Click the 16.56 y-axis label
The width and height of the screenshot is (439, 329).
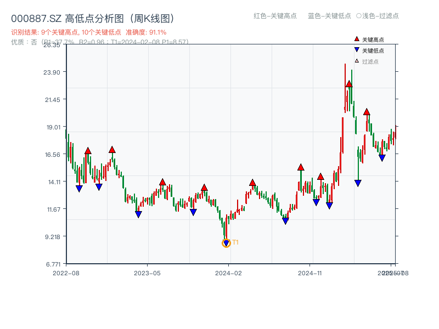pos(52,155)
